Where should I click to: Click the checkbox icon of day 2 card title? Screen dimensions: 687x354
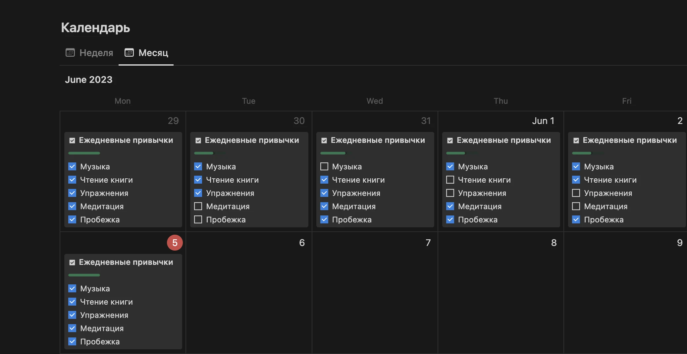(576, 141)
